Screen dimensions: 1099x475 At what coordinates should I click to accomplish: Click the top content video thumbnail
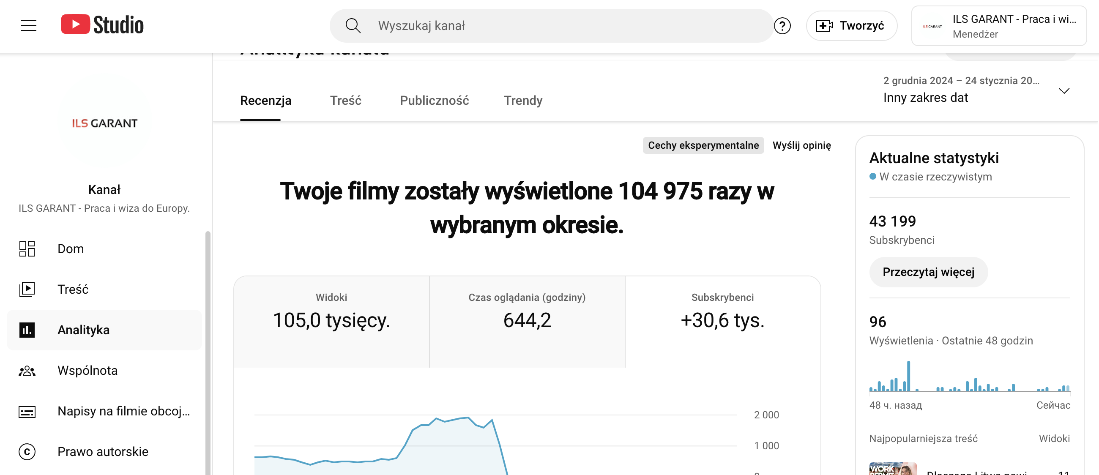[893, 468]
